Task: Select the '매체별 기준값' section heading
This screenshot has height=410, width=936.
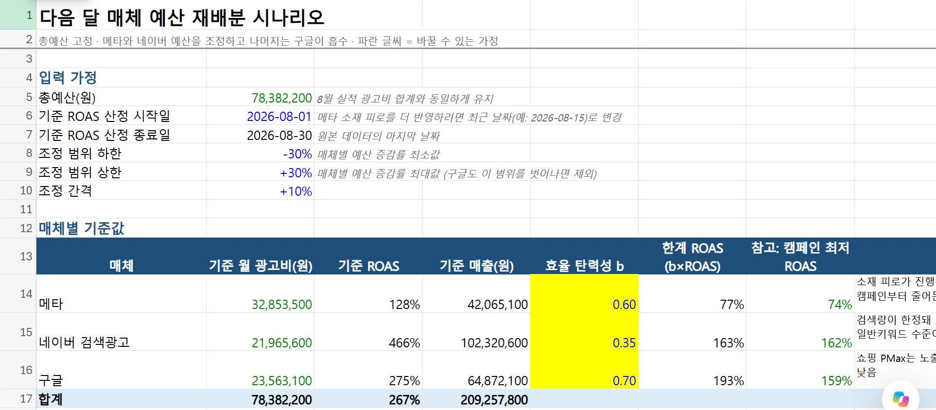Action: click(81, 228)
